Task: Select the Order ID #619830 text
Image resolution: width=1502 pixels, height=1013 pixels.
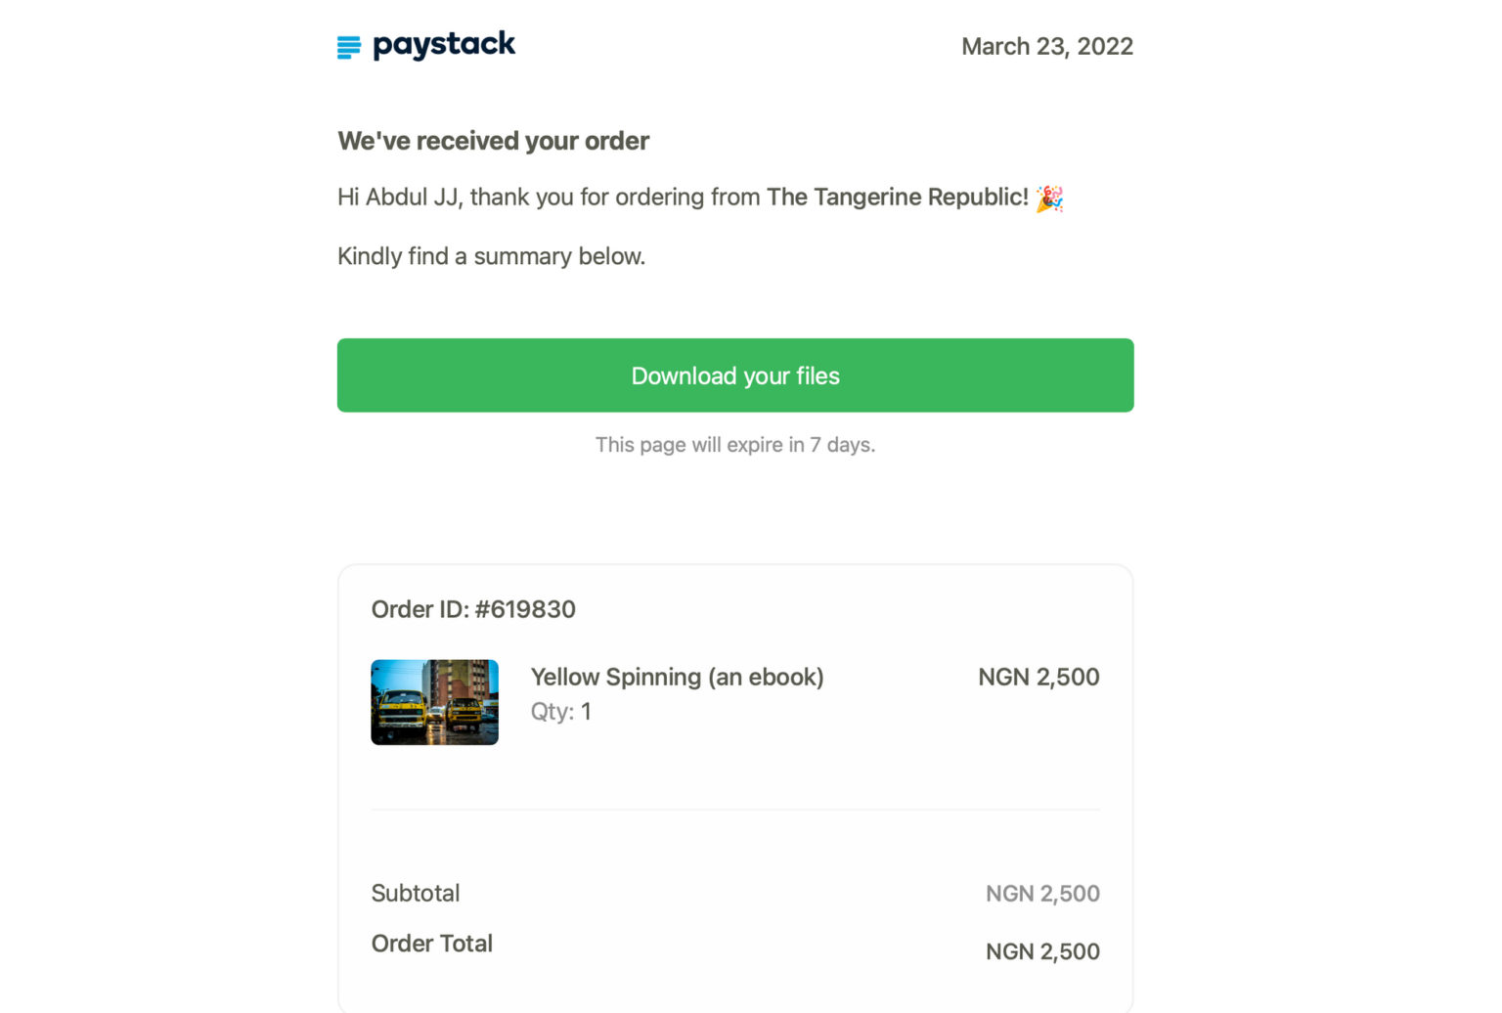Action: click(x=472, y=608)
